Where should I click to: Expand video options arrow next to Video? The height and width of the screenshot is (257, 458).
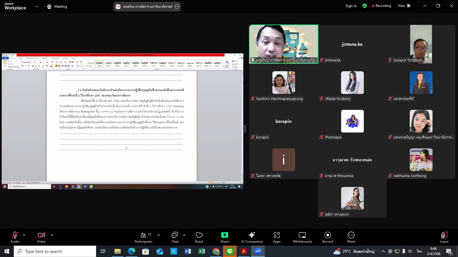52,235
